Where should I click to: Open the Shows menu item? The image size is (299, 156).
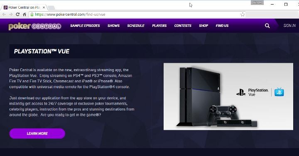tap(113, 26)
